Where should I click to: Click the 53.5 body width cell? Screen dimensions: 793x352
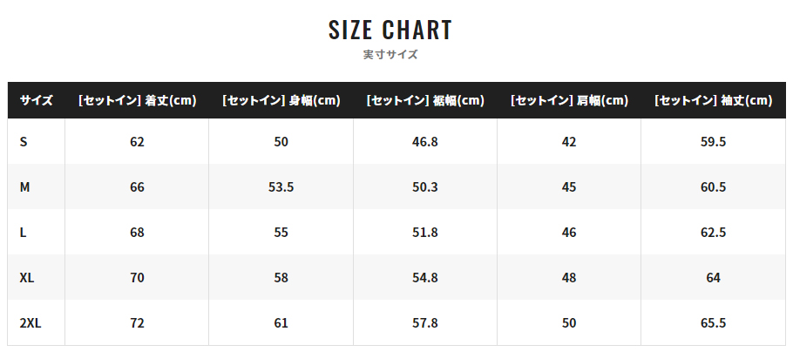(x=281, y=186)
